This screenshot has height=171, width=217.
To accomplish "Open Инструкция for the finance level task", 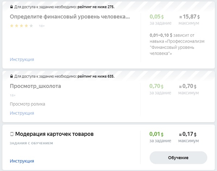I will (22, 60).
